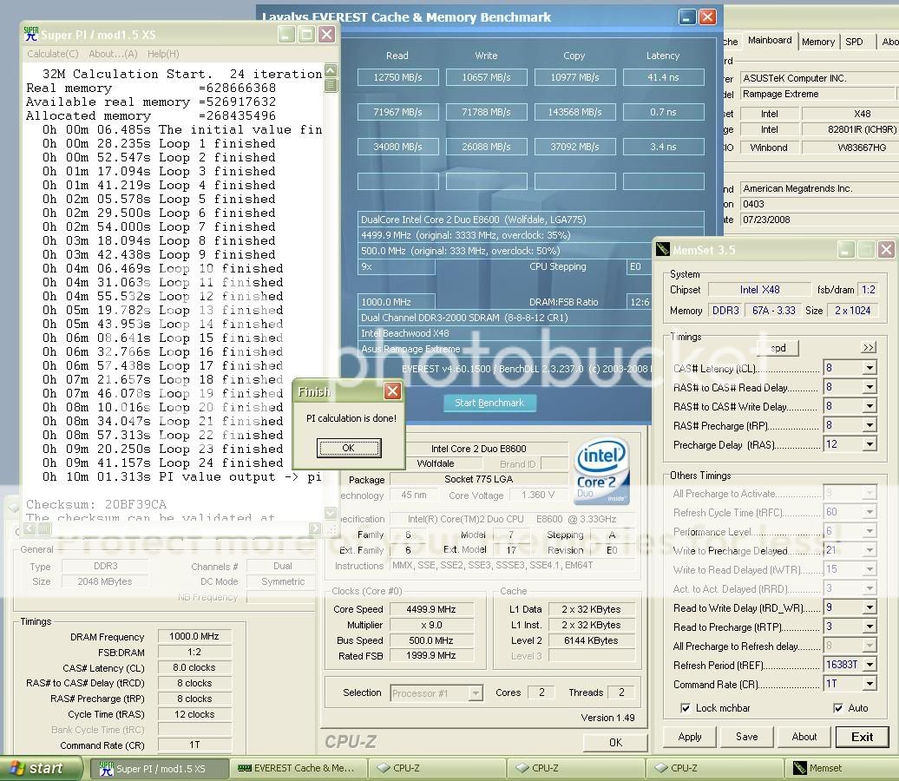
Task: Open About menu in Super PI
Action: click(113, 54)
